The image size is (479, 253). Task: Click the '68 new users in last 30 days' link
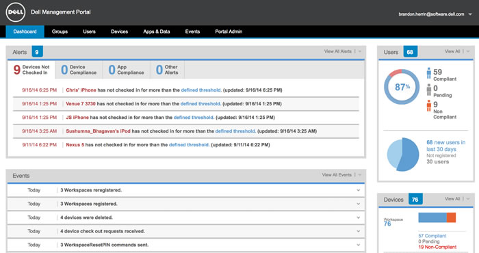(446, 146)
